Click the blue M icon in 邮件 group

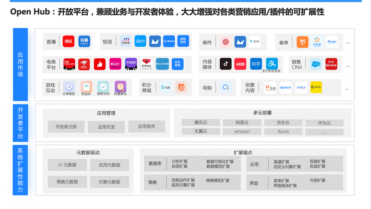240,42
